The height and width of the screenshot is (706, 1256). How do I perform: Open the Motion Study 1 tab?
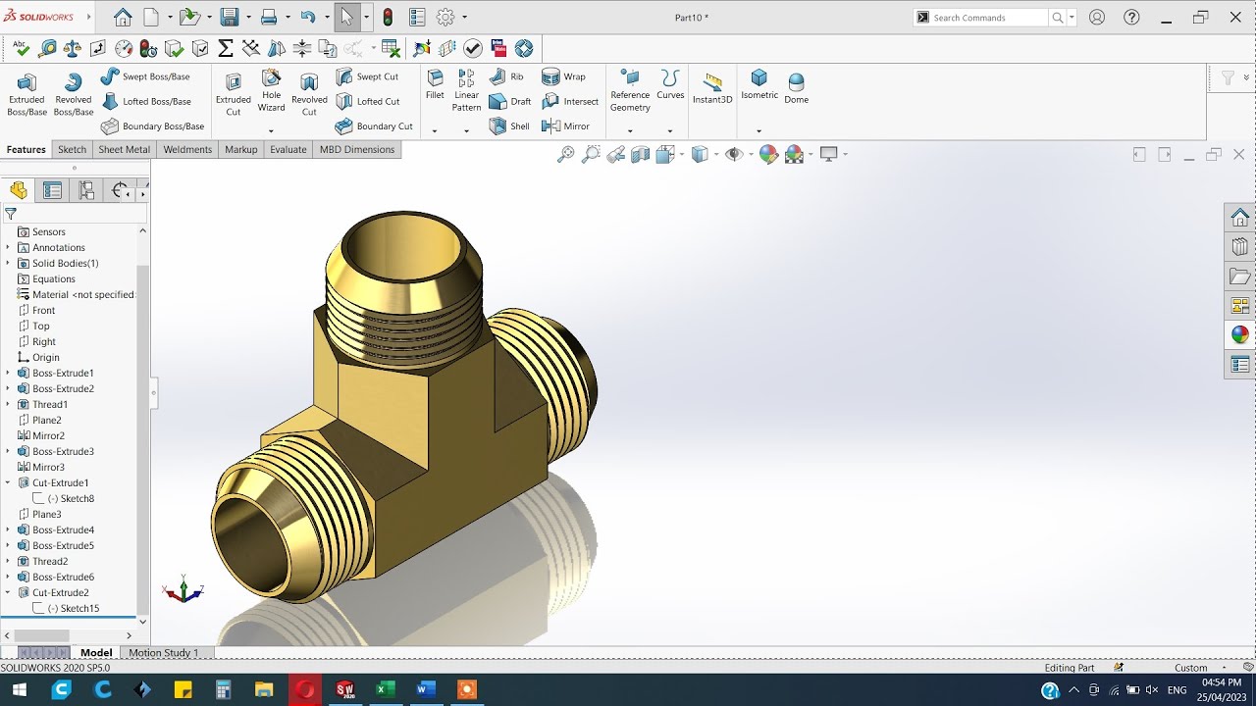point(164,652)
